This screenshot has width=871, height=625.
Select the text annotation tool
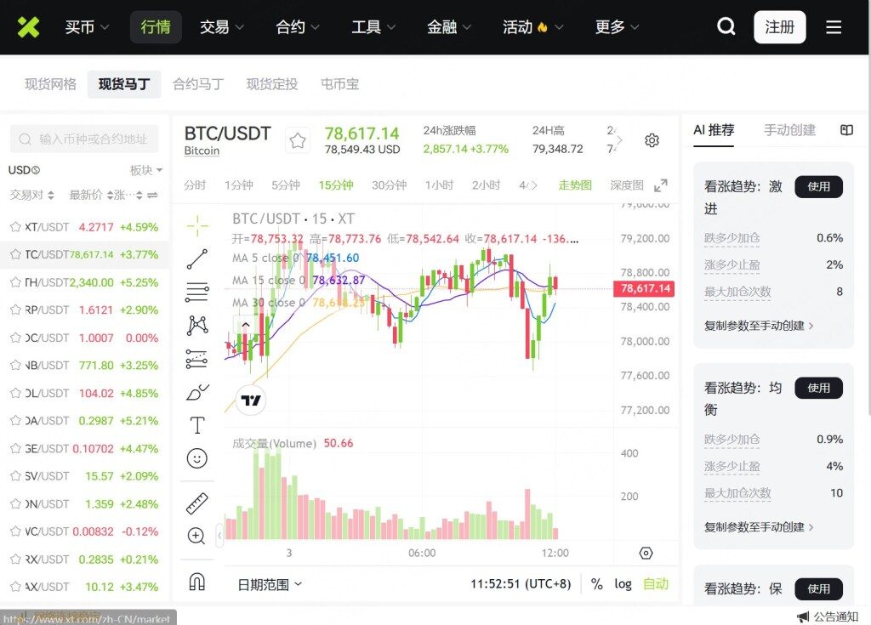pos(197,424)
